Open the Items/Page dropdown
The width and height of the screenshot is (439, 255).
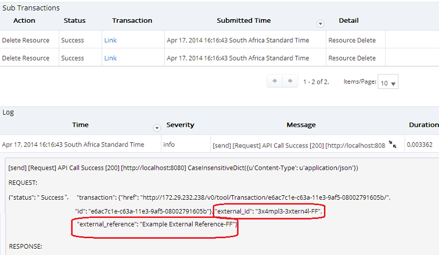388,83
